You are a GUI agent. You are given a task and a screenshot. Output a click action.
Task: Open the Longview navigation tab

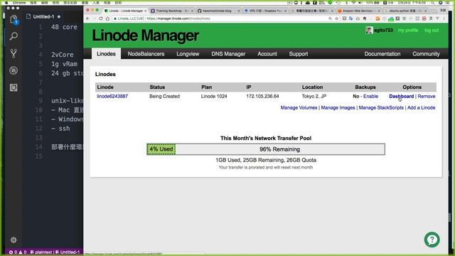click(x=188, y=54)
